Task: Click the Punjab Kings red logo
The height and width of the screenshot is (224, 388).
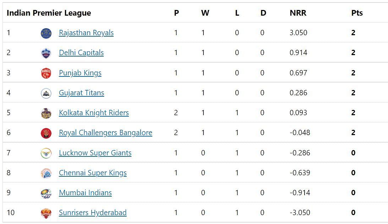Action: tap(46, 73)
